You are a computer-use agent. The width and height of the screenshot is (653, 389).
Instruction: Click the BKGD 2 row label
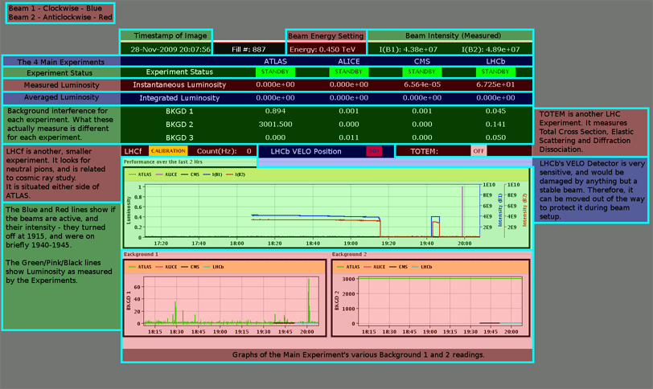tap(179, 125)
